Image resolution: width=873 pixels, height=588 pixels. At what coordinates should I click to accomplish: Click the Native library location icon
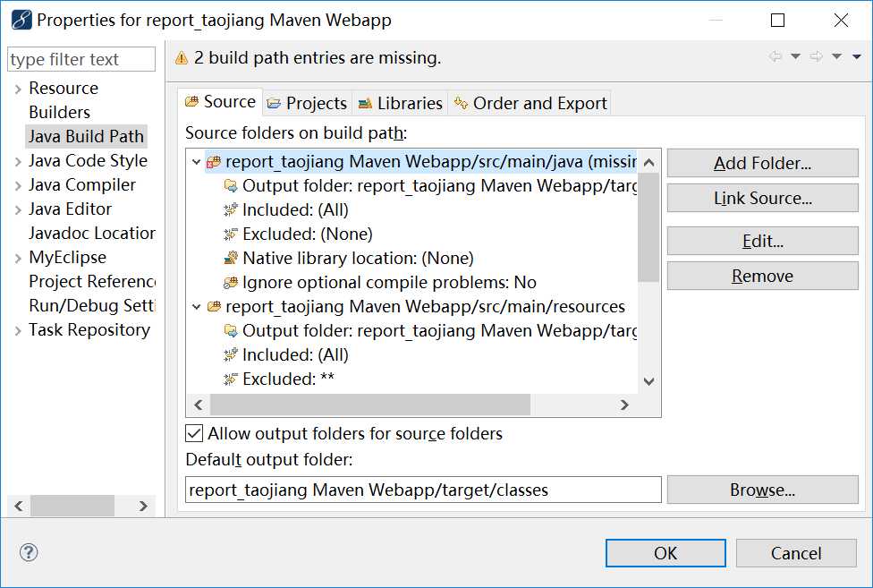point(231,259)
